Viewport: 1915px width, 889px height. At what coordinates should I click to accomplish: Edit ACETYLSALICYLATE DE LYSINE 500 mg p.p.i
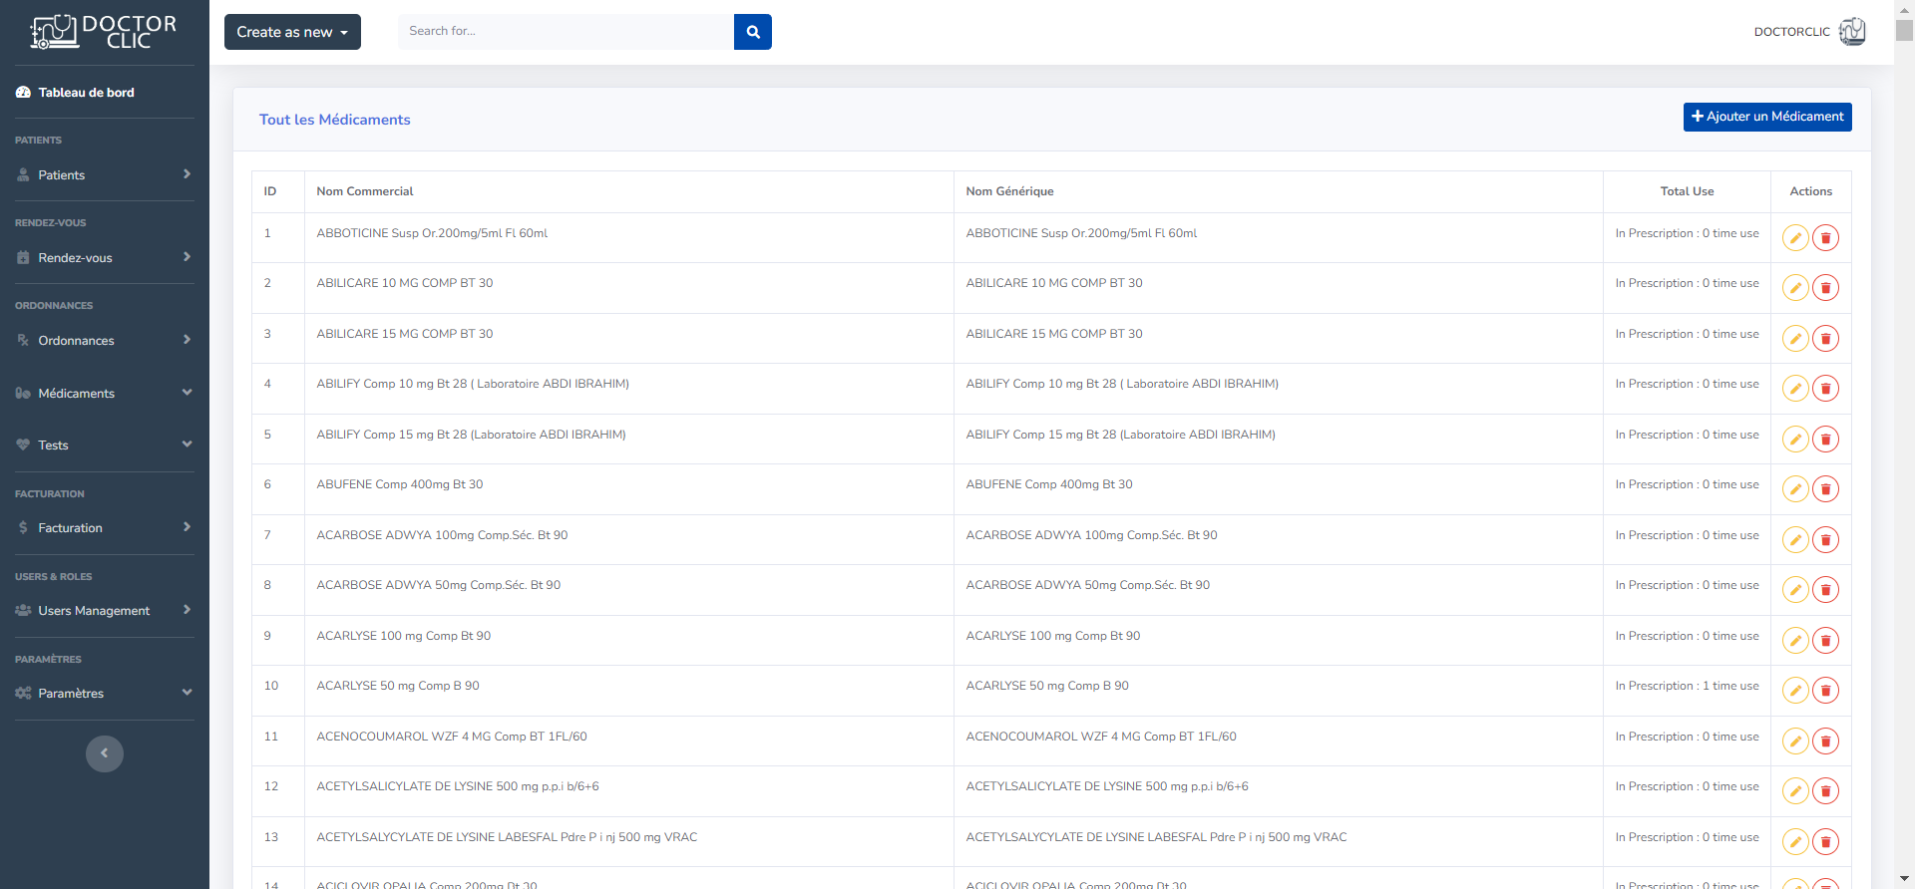tap(1795, 791)
